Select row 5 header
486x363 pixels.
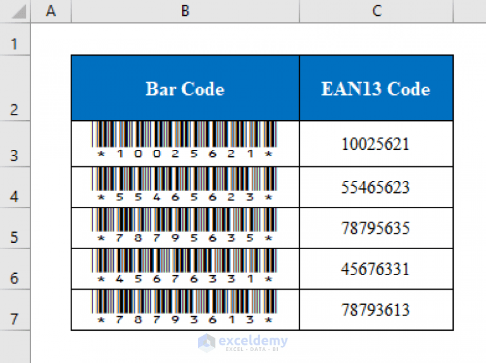(15, 228)
